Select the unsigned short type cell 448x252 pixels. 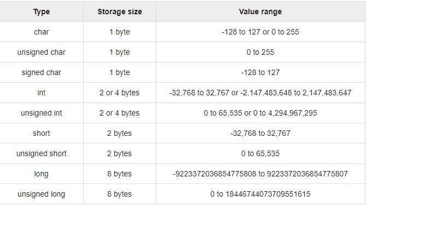pos(42,153)
